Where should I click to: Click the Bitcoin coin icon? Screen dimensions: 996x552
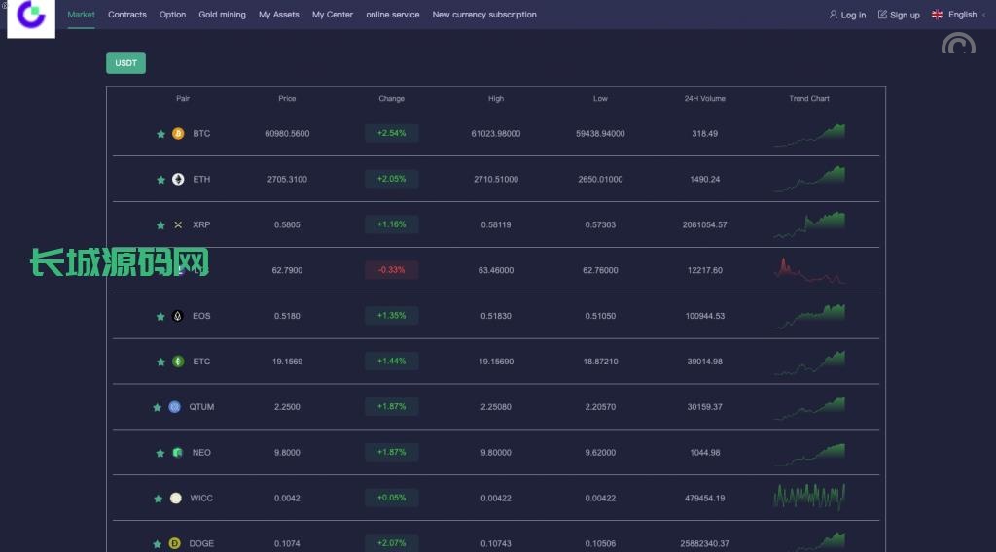(x=178, y=134)
